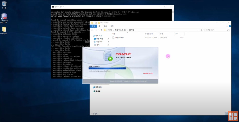Click the DMP 파일 type cell
The image size is (239, 122).
coord(163,37)
